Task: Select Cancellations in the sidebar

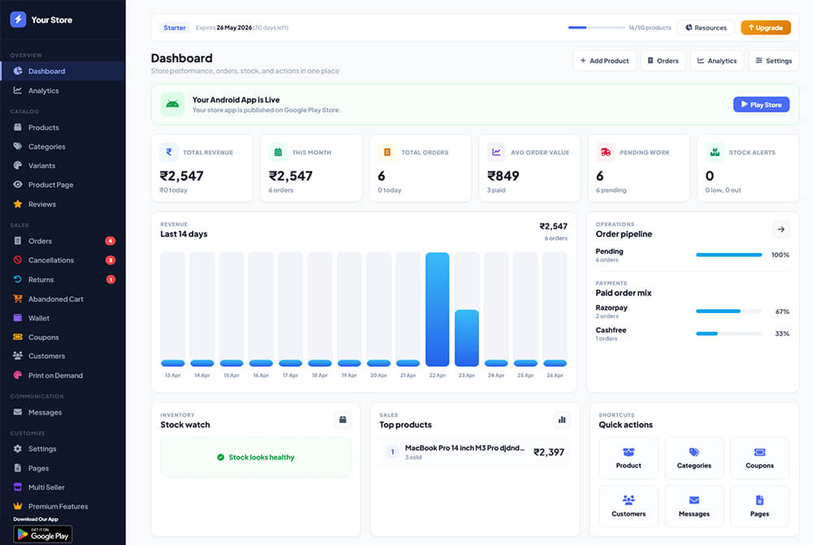Action: pos(50,260)
